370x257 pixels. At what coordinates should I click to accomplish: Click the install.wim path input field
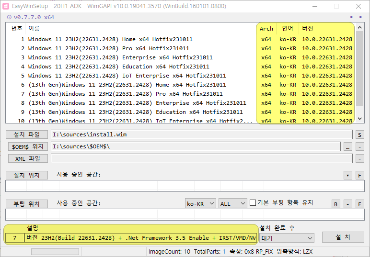pos(202,134)
